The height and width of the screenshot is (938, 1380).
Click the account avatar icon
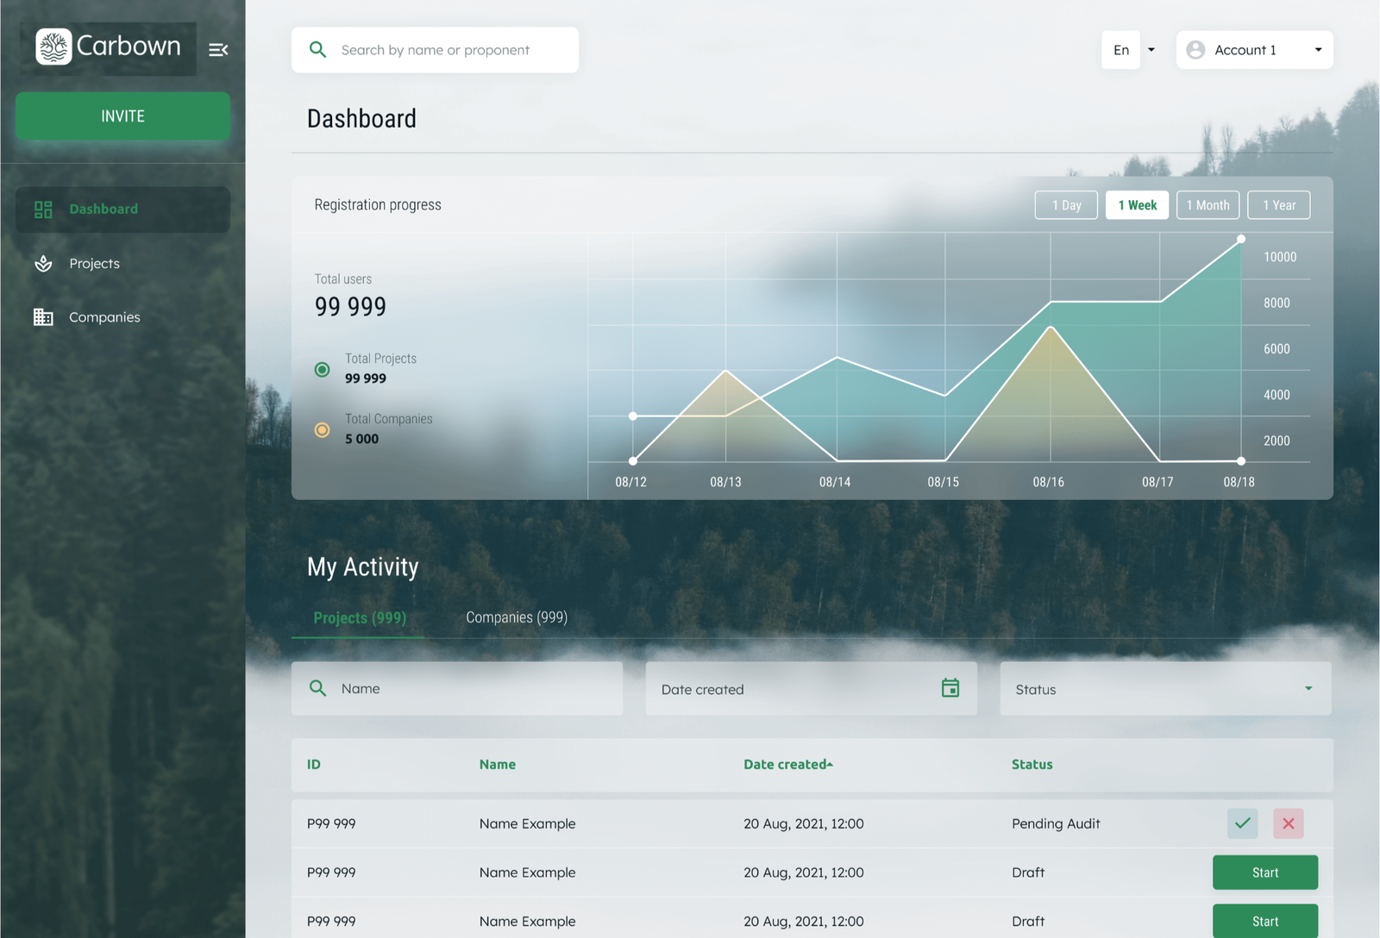[1195, 50]
